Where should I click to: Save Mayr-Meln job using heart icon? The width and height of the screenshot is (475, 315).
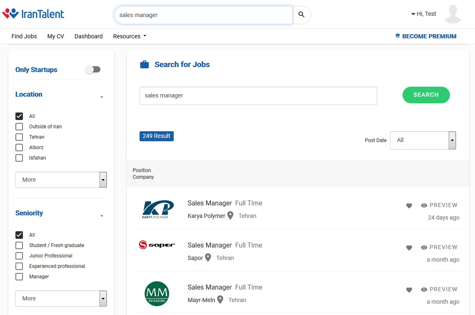[409, 290]
